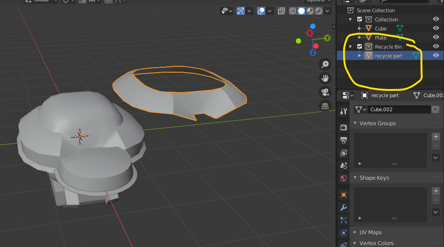
Task: Hide the recycle part object with the eye icon
Action: 436,55
